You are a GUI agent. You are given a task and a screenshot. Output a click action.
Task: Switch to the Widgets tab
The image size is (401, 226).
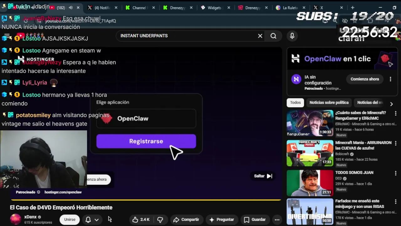pyautogui.click(x=215, y=8)
